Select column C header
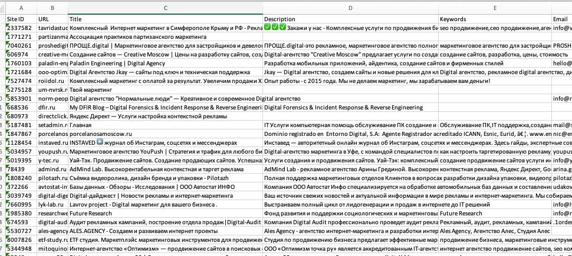The width and height of the screenshot is (572, 256). pos(166,8)
